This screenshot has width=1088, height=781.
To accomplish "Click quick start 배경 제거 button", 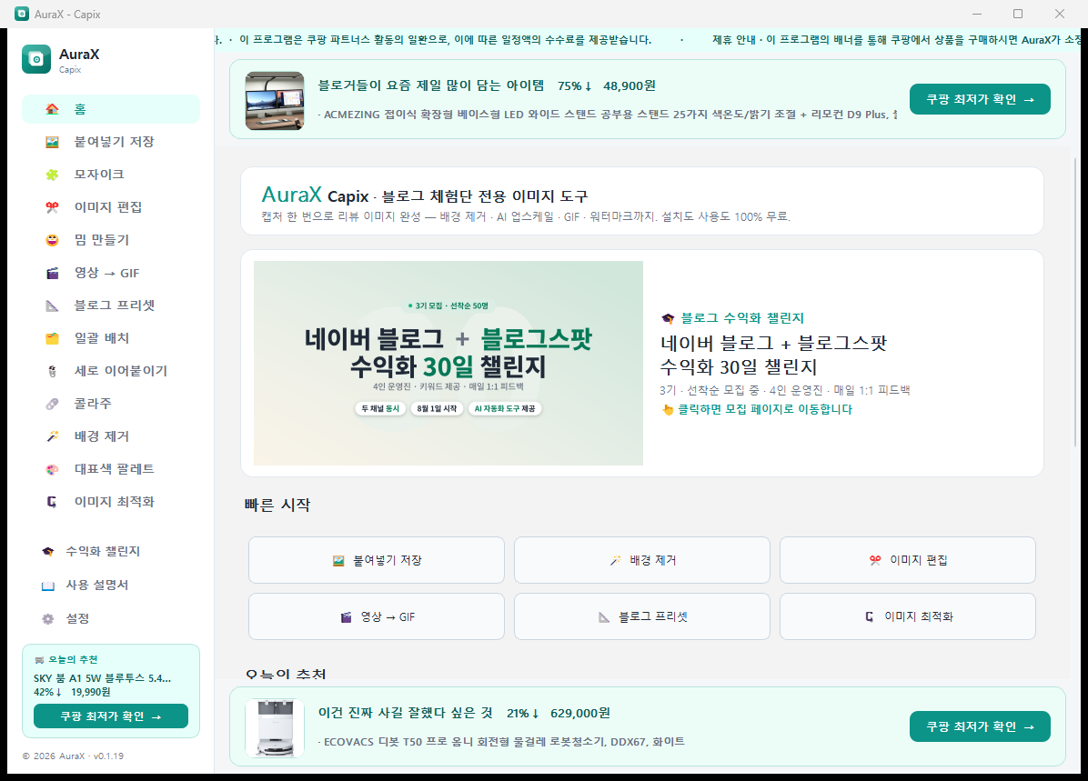I will coord(642,560).
